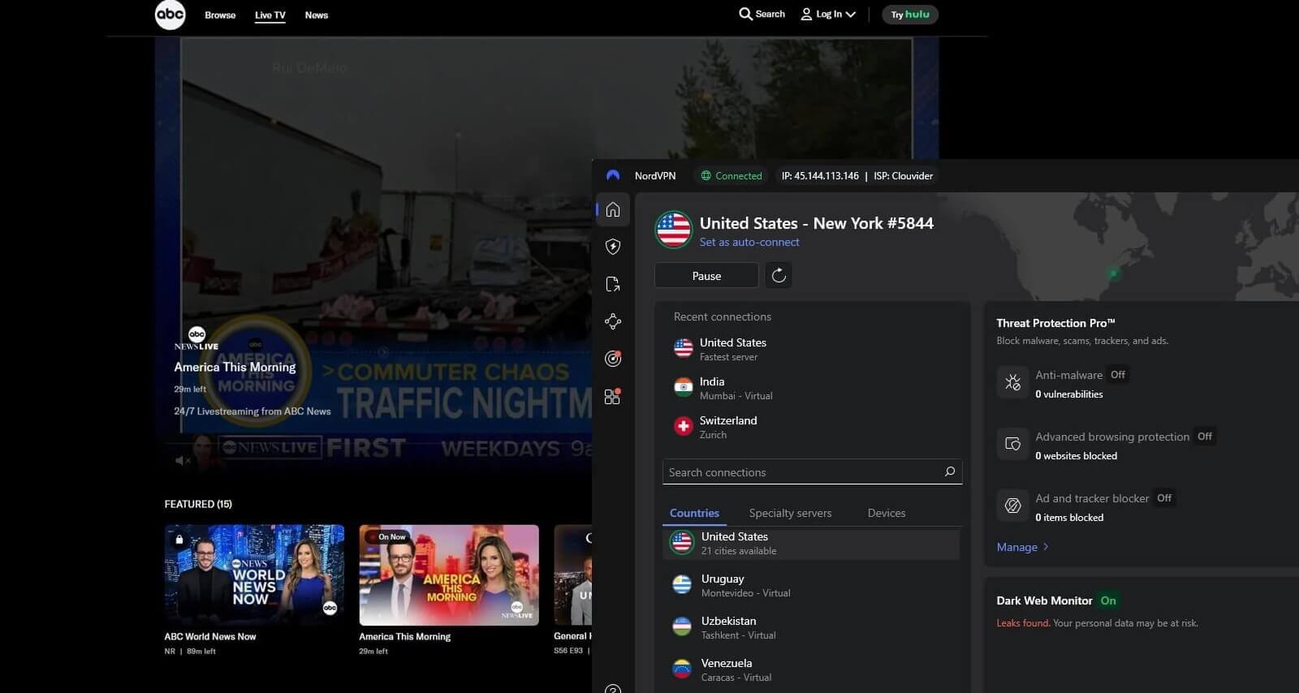This screenshot has width=1299, height=693.
Task: Click the Try hulu button
Action: pyautogui.click(x=910, y=15)
